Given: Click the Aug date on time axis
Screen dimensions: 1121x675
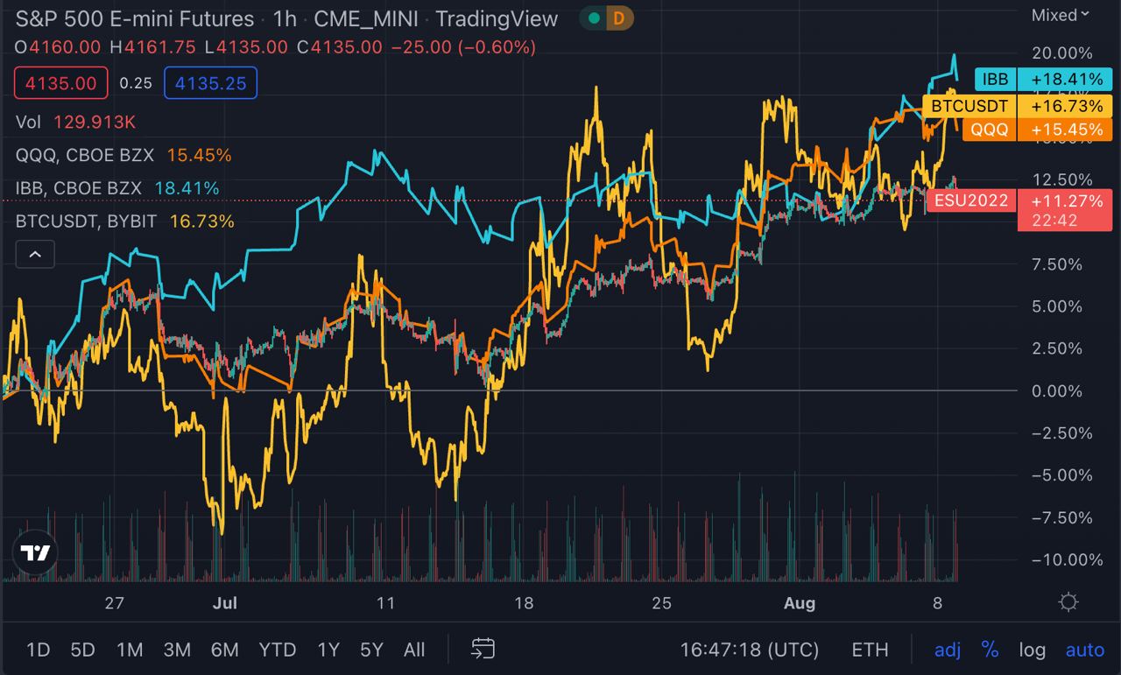Looking at the screenshot, I should 799,603.
